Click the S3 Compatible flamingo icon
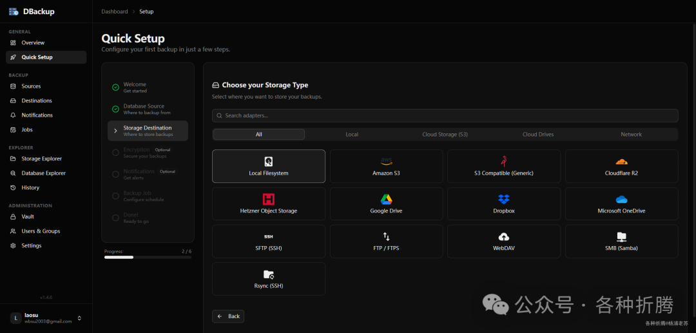The image size is (696, 333). 504,162
